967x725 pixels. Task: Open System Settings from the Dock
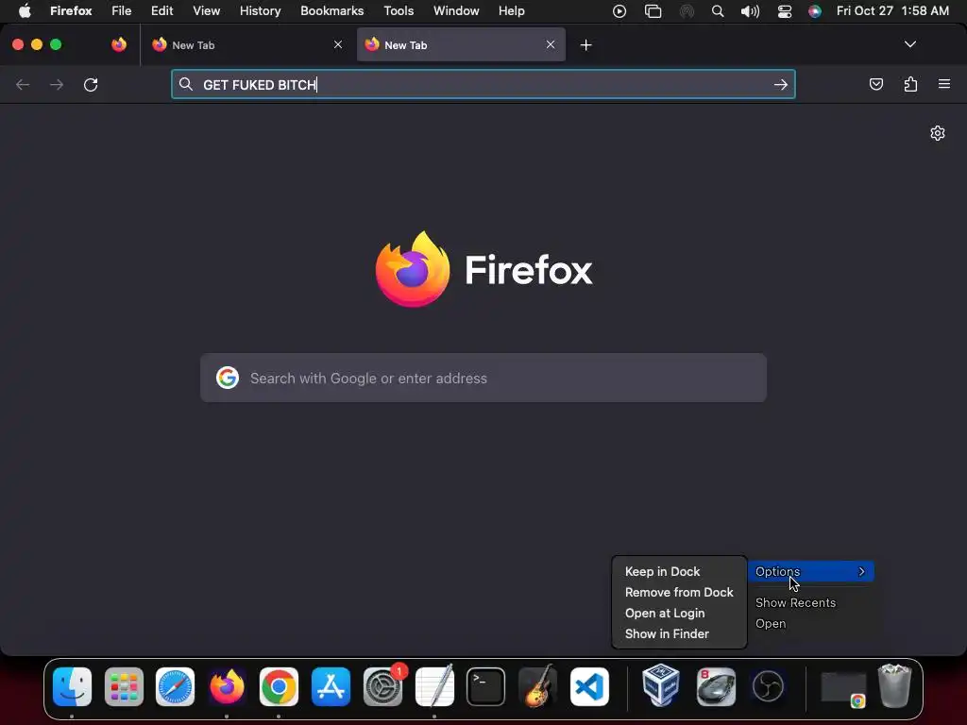pyautogui.click(x=382, y=686)
